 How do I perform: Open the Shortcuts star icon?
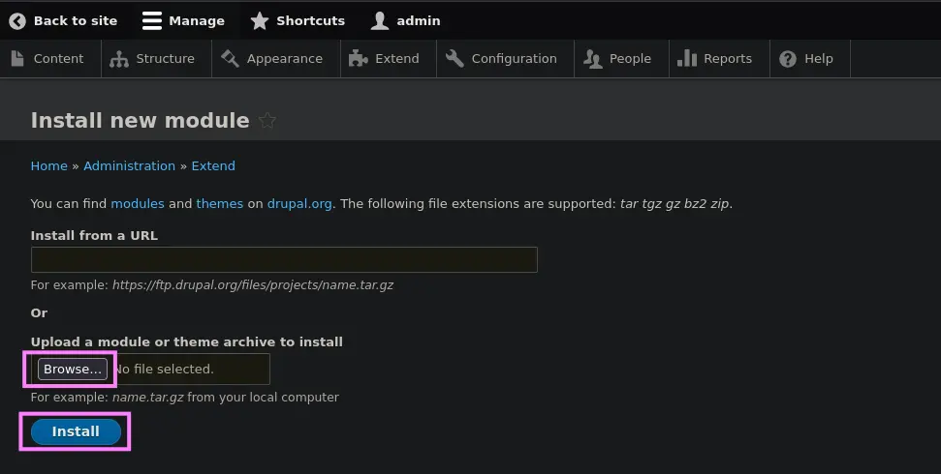click(x=260, y=20)
